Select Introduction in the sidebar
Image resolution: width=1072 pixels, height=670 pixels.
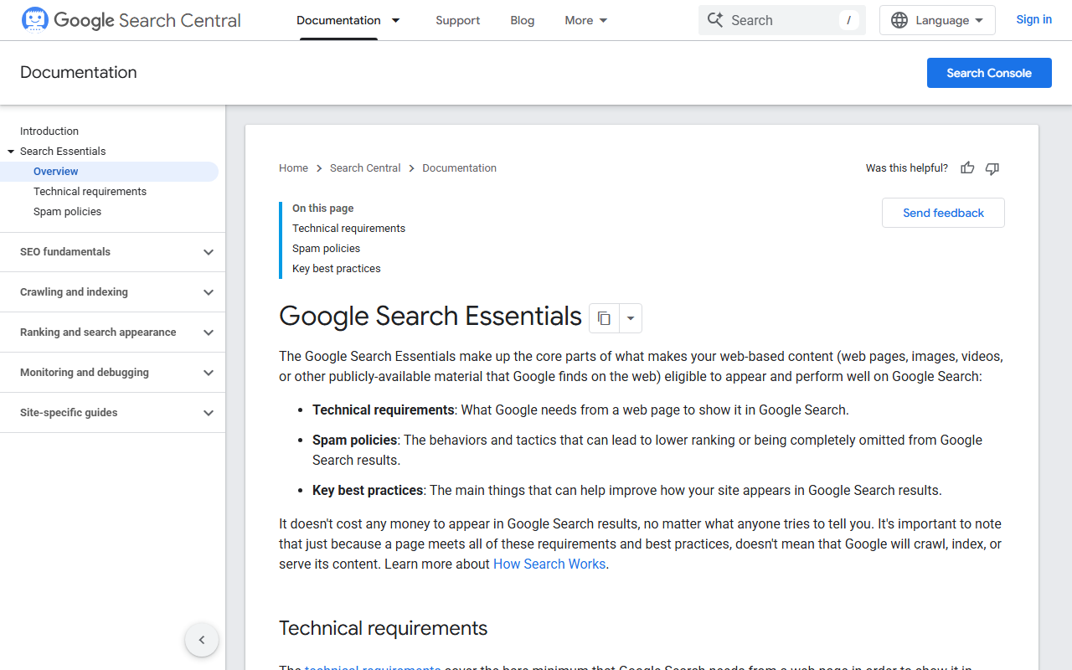coord(49,131)
